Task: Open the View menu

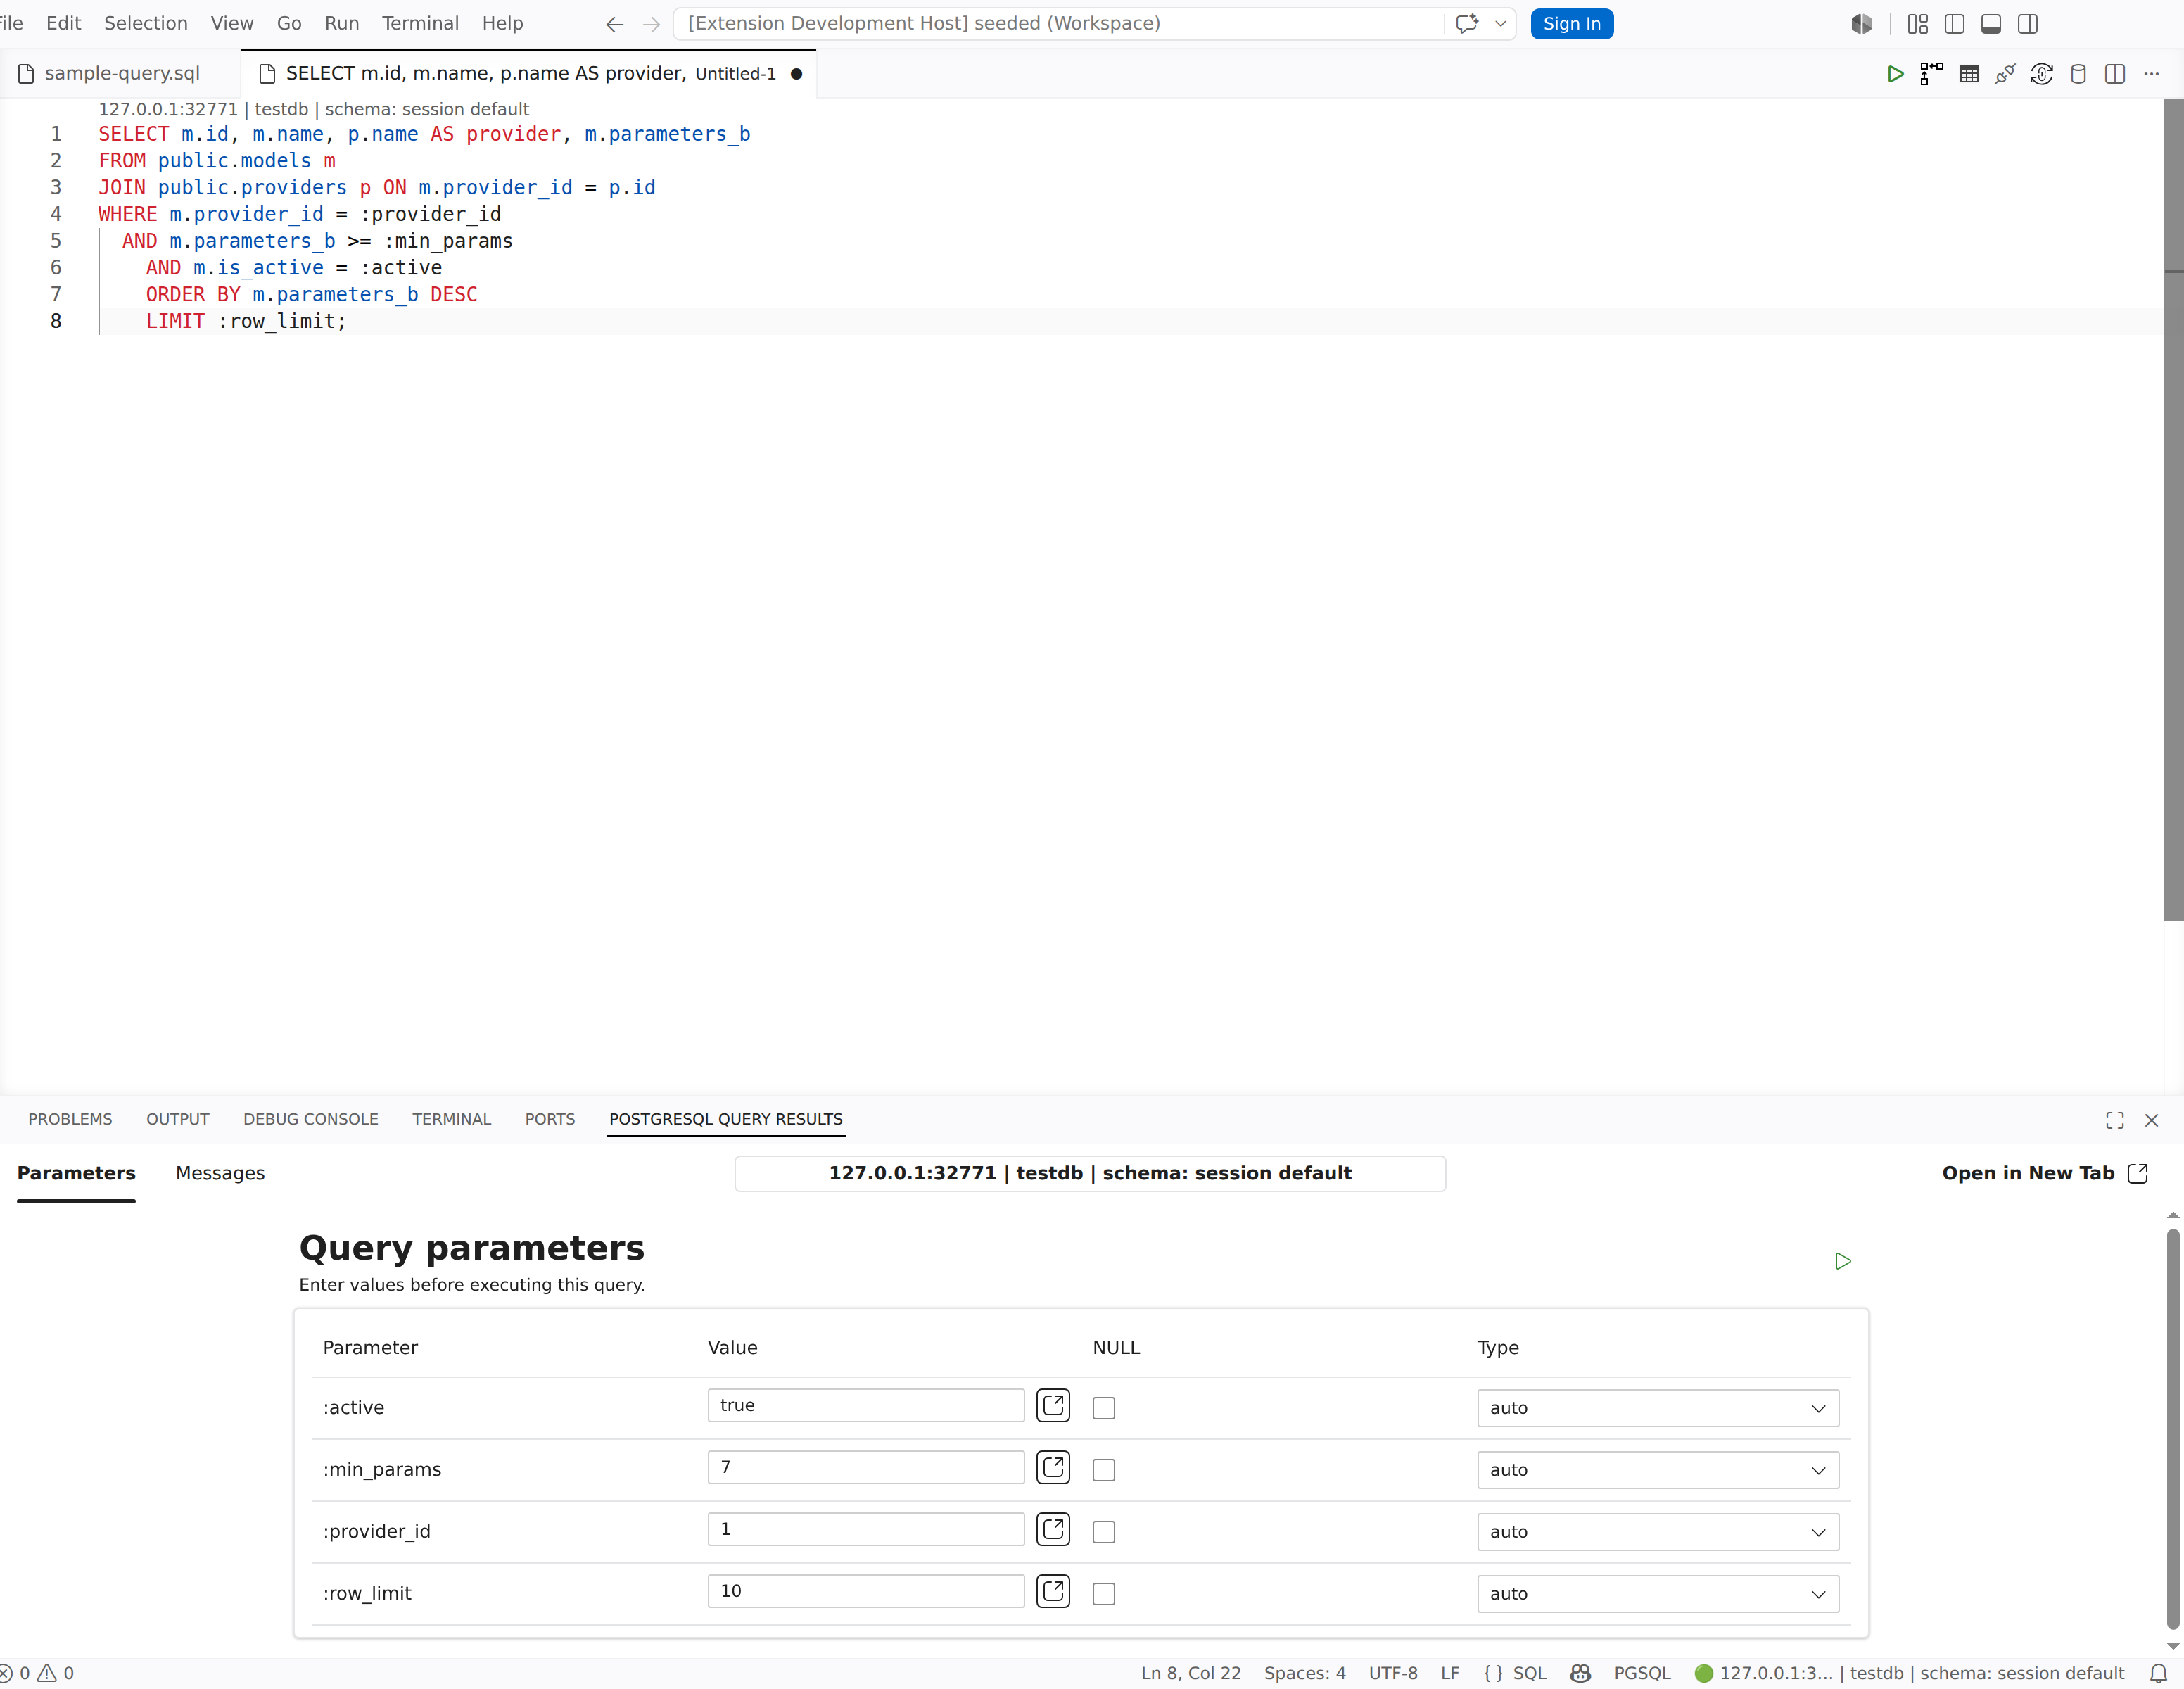Action: click(x=232, y=23)
